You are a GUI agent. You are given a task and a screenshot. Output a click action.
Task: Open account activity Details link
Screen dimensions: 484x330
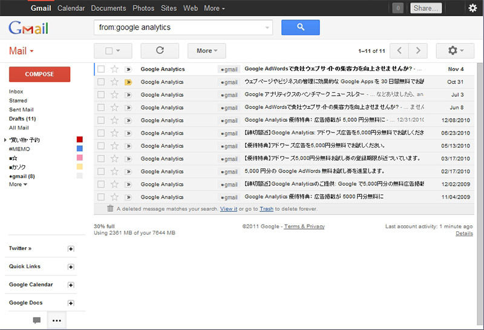[x=464, y=233]
